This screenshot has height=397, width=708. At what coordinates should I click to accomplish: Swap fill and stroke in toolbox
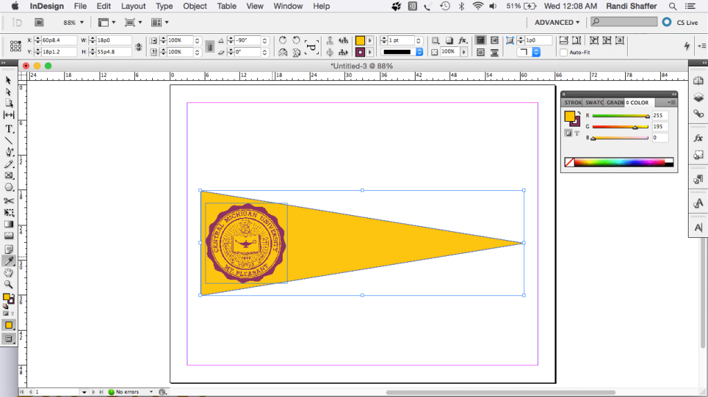coord(12,295)
